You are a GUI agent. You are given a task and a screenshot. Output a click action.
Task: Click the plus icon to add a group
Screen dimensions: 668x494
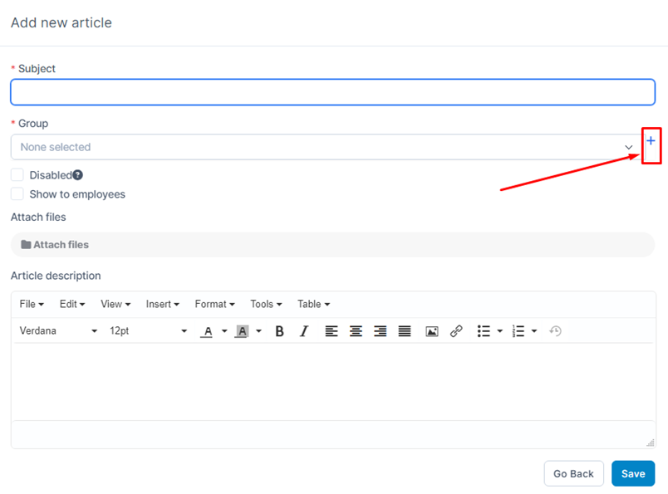pos(651,141)
